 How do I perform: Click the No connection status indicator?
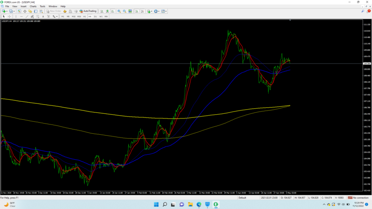tap(358, 198)
